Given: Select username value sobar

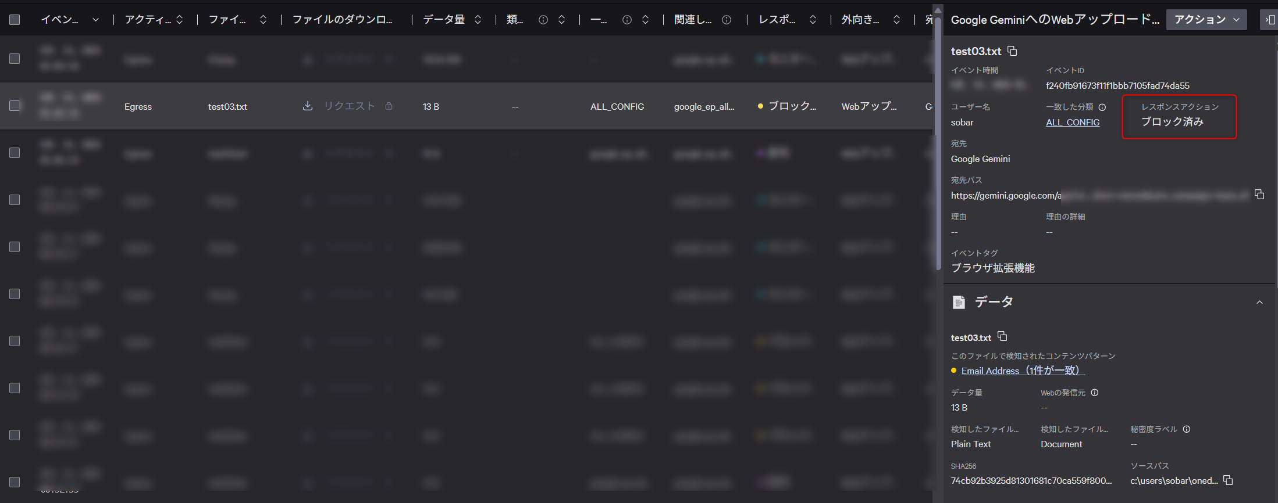Looking at the screenshot, I should coord(962,123).
